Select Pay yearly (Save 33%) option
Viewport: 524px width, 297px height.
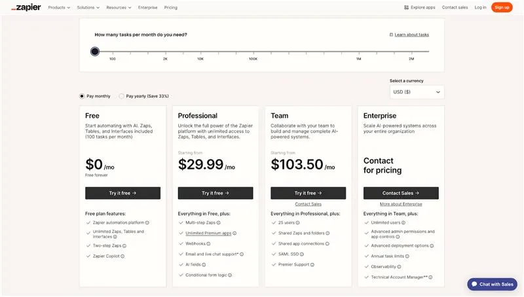click(122, 96)
